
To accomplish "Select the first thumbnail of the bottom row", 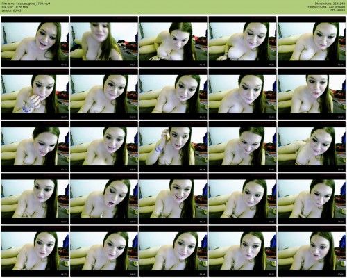I will pyautogui.click(x=35, y=251).
